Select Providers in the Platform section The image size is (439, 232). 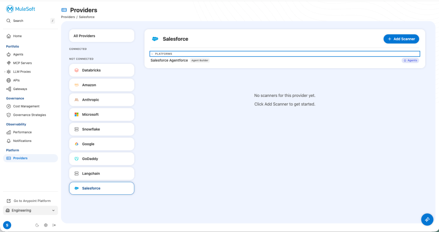[30, 158]
